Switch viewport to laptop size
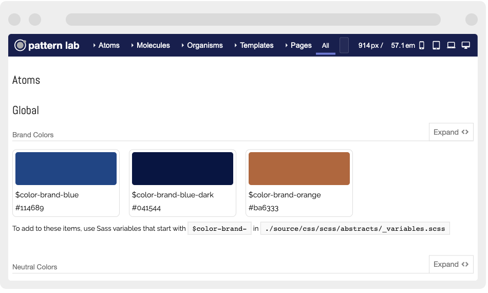This screenshot has height=293, width=488. (451, 45)
